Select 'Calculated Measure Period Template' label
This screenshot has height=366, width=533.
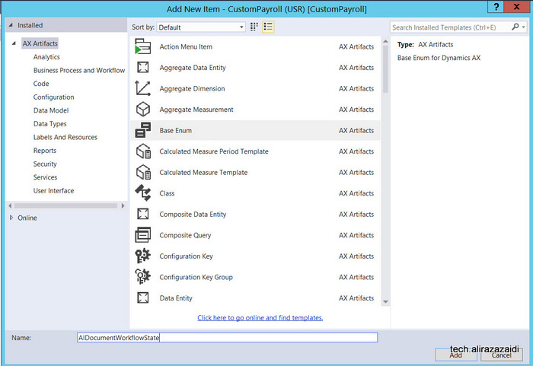(214, 151)
